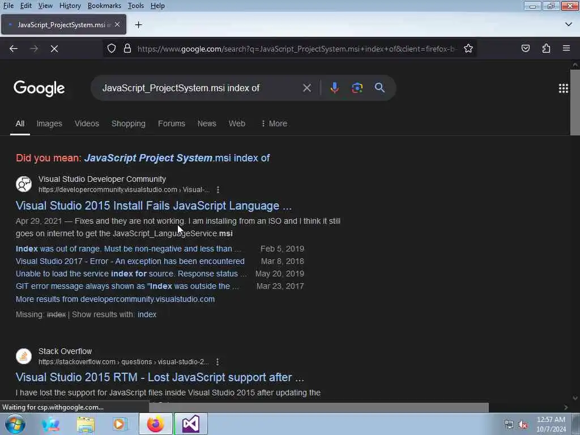Submit search with magnifying glass icon
Image resolution: width=580 pixels, height=435 pixels.
pyautogui.click(x=379, y=88)
